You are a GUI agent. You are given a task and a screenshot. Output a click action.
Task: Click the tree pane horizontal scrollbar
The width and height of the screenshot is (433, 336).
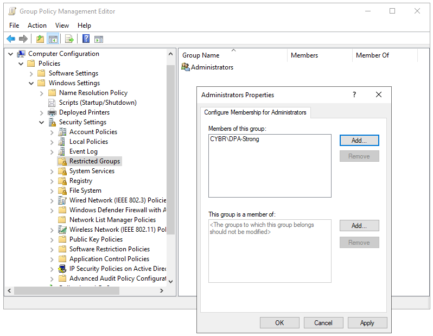[87, 291]
